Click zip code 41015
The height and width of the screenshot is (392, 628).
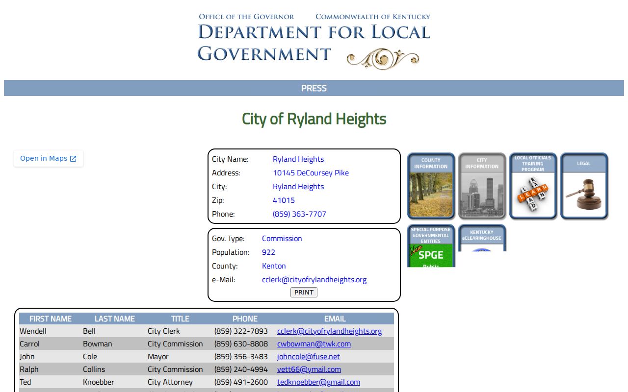(x=284, y=200)
